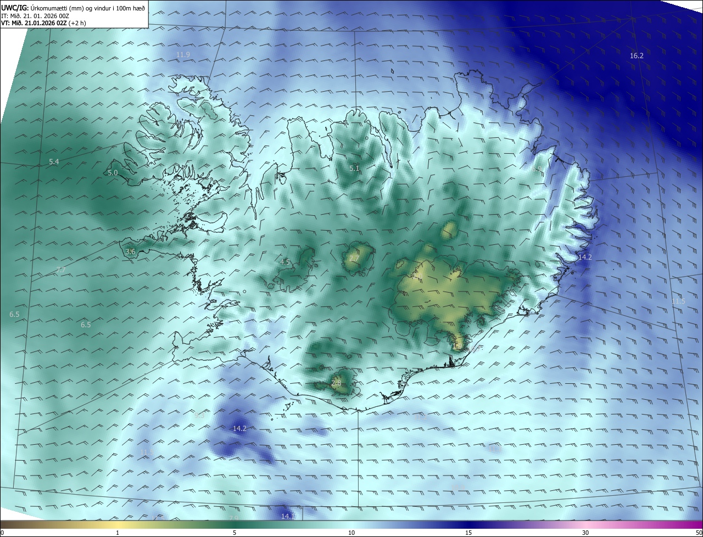Screen dimensions: 703x537
Task: Pick the 4.5 value near Langjökull glacier
Action: click(x=284, y=262)
